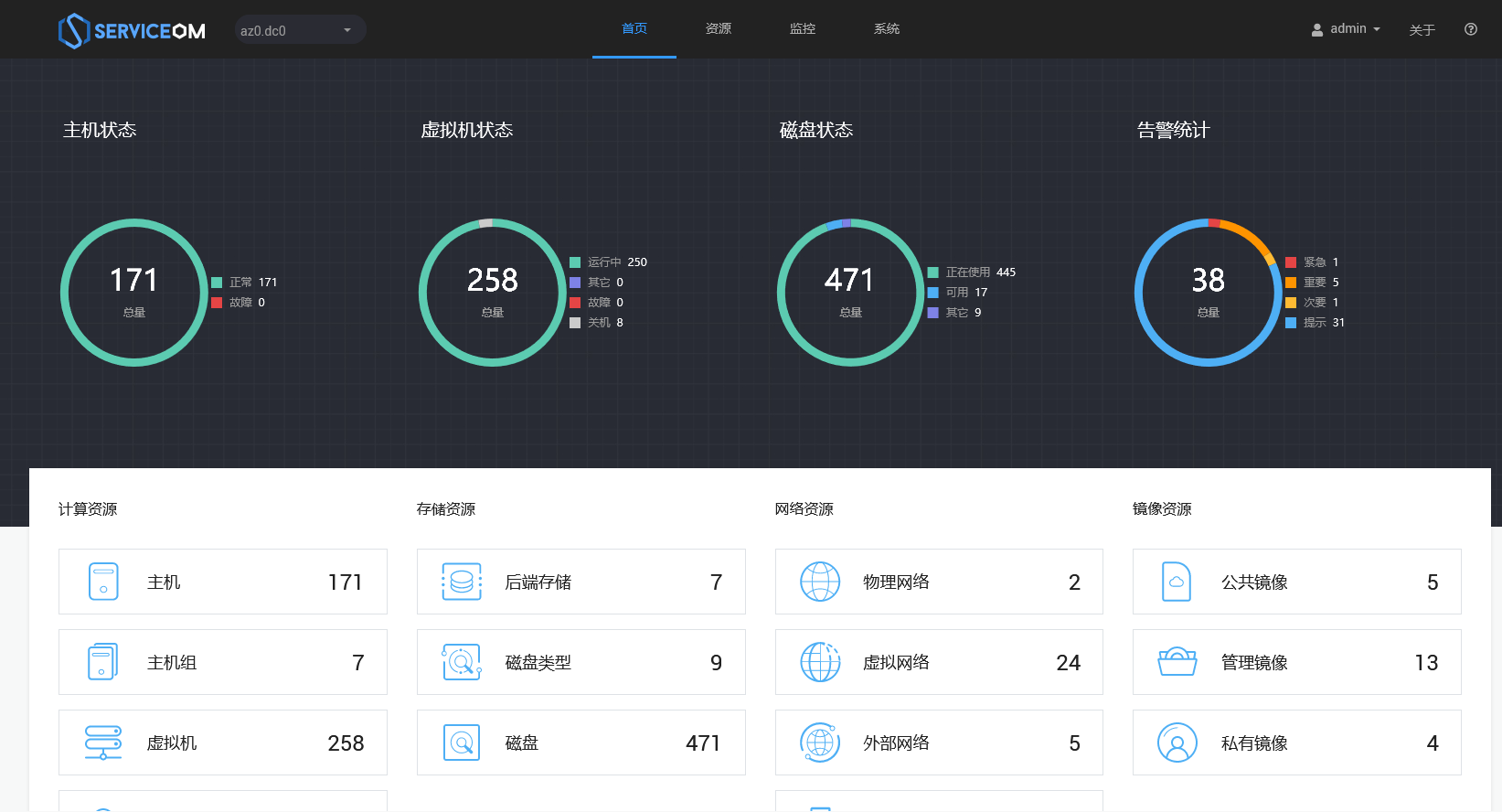Open the 系统 menu

coord(887,29)
